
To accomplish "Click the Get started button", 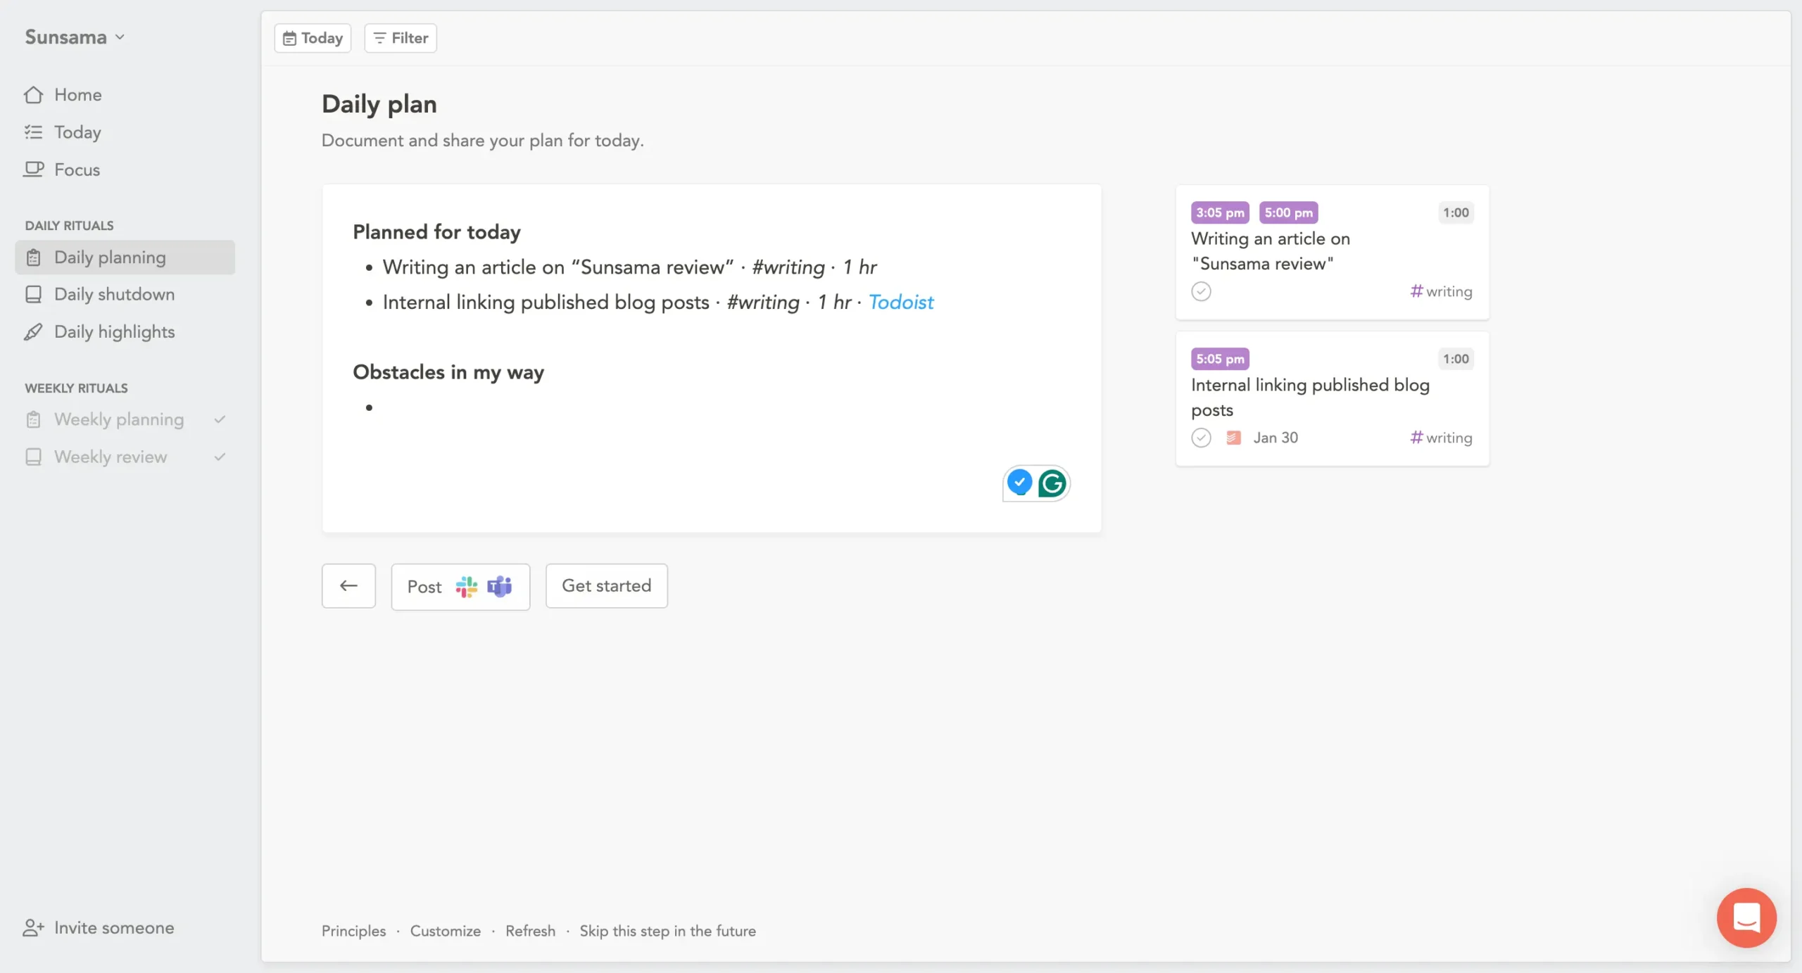I will (x=606, y=585).
